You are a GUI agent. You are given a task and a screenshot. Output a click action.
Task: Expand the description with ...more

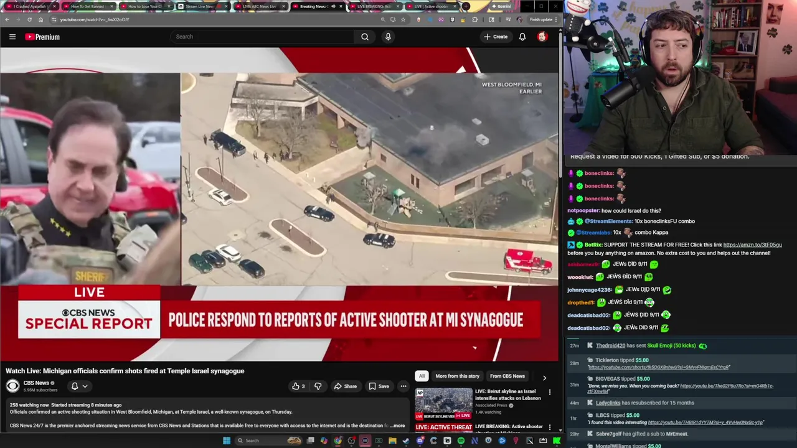(398, 426)
